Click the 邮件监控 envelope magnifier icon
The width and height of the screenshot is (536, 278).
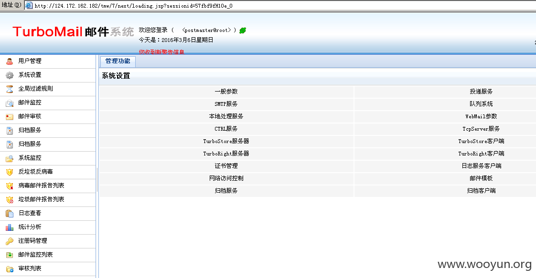click(x=10, y=103)
